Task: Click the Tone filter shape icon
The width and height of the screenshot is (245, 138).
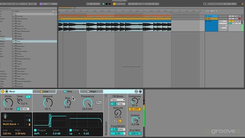Action: (28, 97)
